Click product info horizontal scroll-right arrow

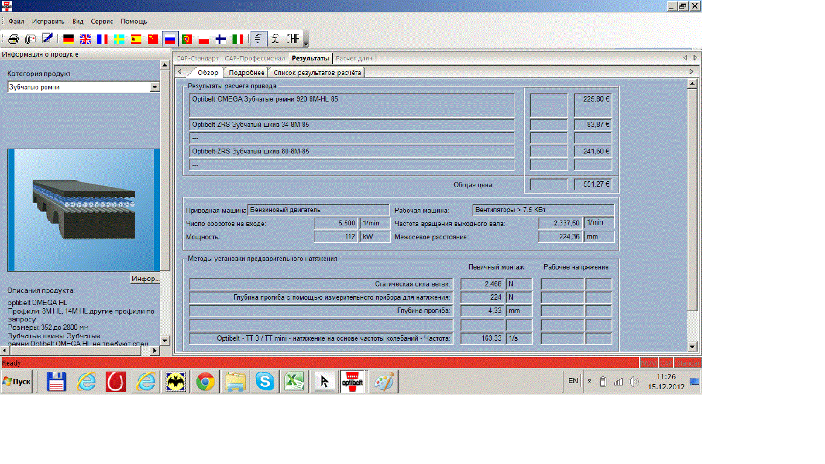pos(155,350)
